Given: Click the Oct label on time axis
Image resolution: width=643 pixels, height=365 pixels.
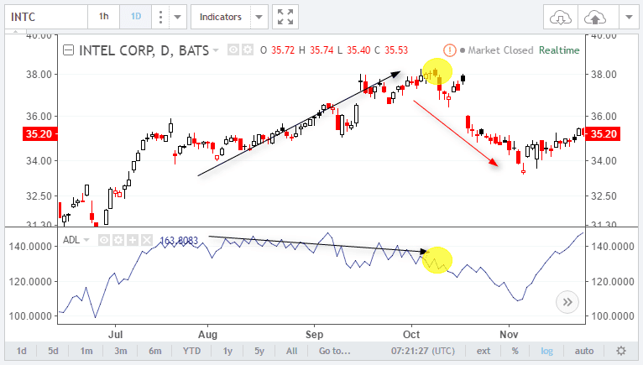Looking at the screenshot, I should (410, 334).
